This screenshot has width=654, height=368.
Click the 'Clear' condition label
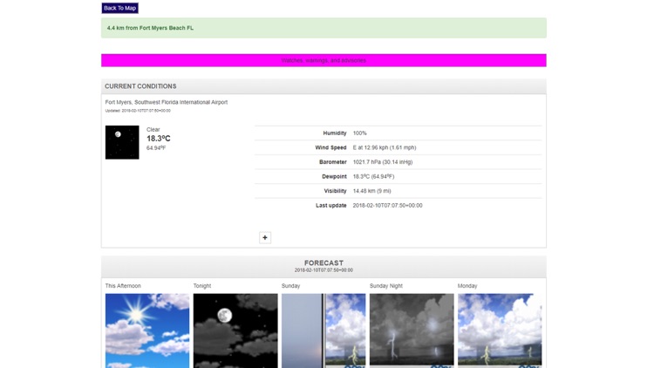click(153, 129)
